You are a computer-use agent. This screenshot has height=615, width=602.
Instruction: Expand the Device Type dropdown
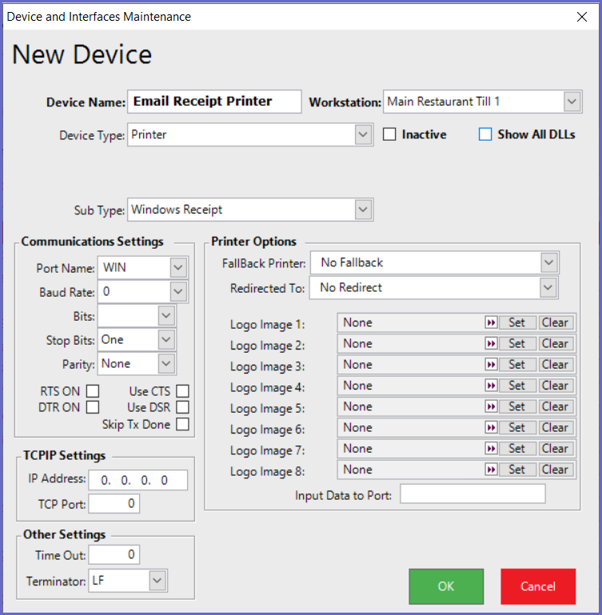coord(364,135)
